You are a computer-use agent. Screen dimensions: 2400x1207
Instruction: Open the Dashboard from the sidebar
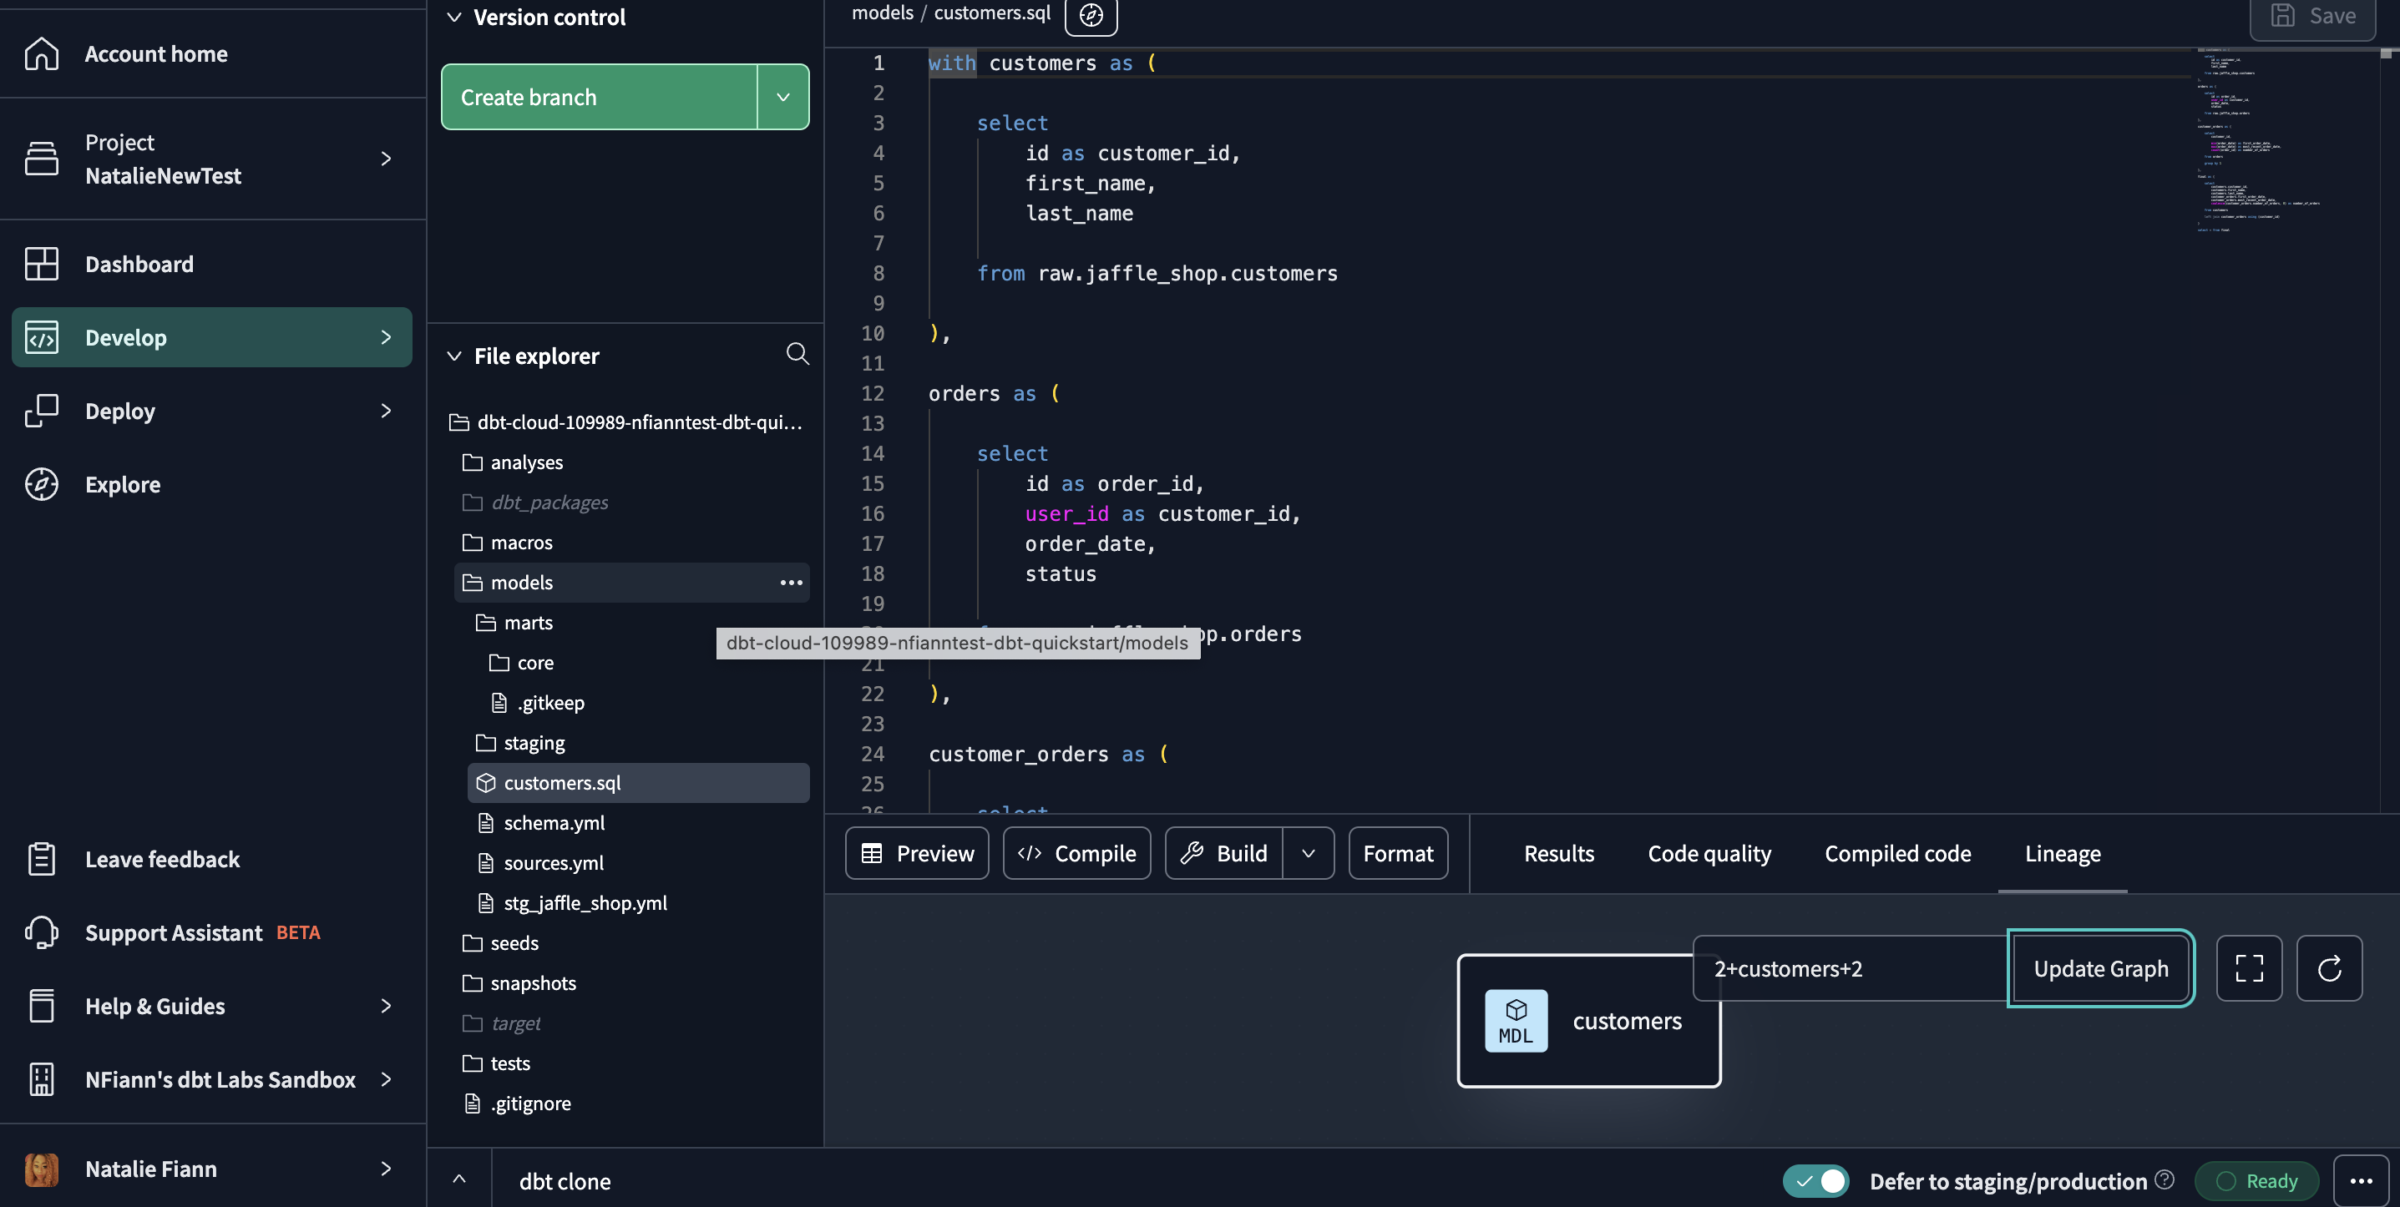pos(139,264)
